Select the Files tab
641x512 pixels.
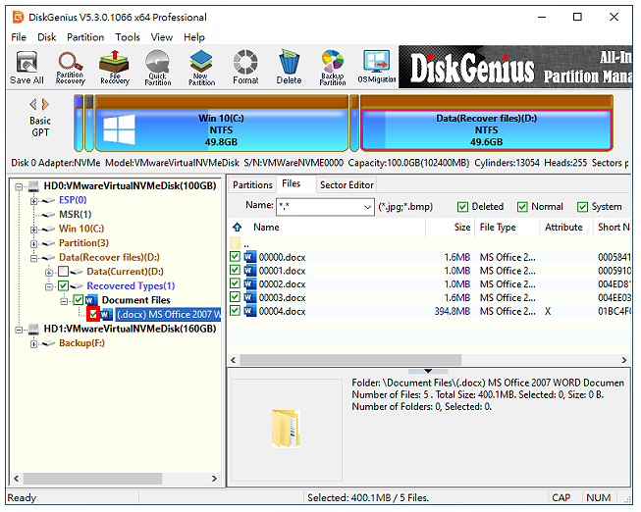click(x=292, y=183)
